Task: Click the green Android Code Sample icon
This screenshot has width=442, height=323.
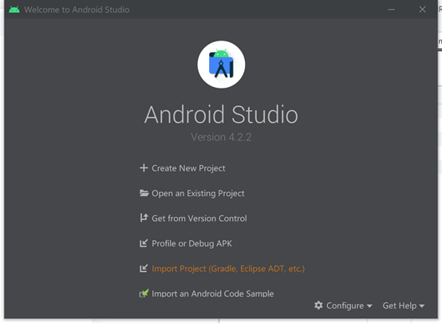Action: click(x=144, y=293)
